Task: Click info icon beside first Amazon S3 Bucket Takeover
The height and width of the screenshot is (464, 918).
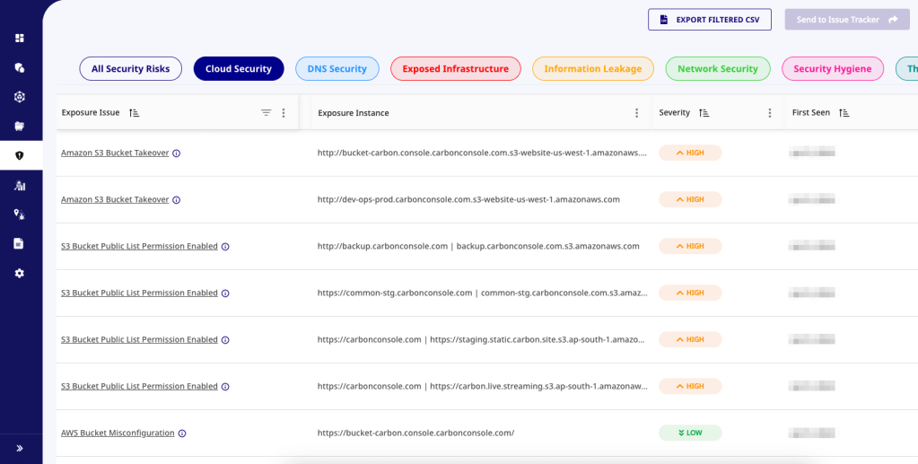Action: click(177, 153)
